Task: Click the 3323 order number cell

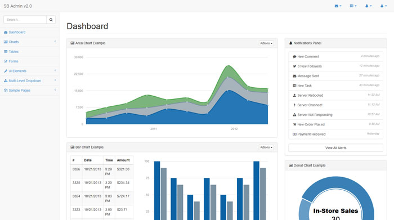Action: click(x=76, y=212)
